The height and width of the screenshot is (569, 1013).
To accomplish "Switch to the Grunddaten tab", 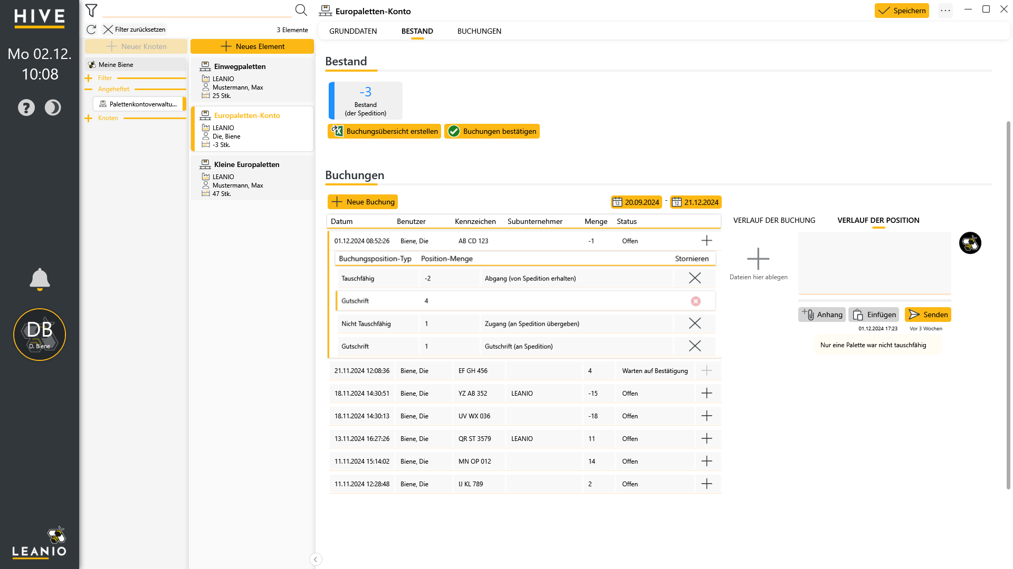I will point(353,31).
